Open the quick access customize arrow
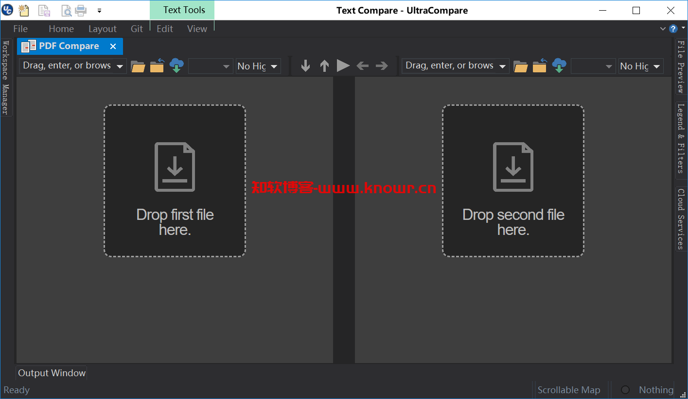The height and width of the screenshot is (399, 688). (x=99, y=10)
